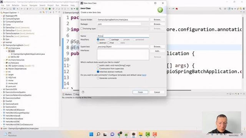The image size is (246, 138).
Task: Open the 'here' templates link
Action: (x=144, y=75)
